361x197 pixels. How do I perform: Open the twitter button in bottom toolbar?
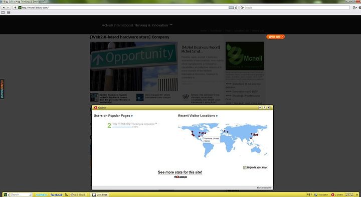pyautogui.click(x=42, y=194)
